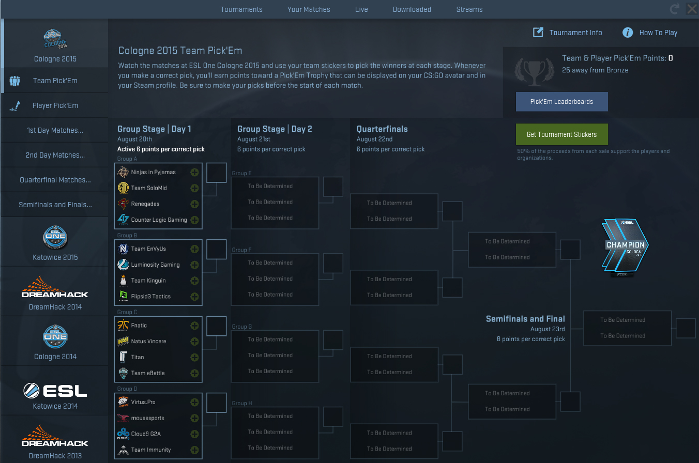This screenshot has width=699, height=463.
Task: Click the Champion Cologne trophy sticker
Action: click(x=626, y=245)
